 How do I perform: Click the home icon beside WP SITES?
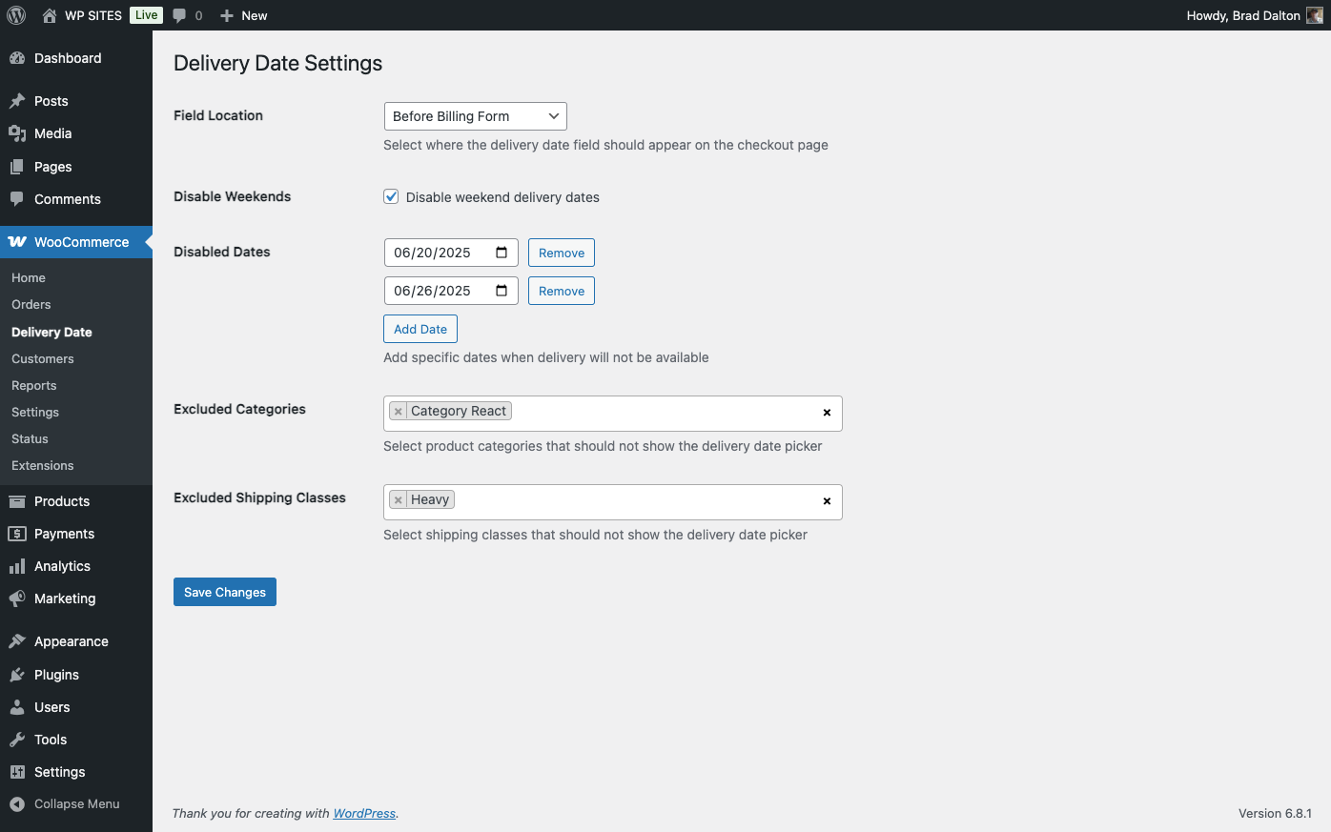50,15
